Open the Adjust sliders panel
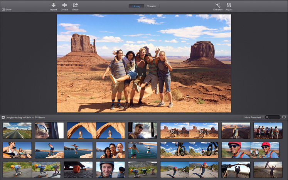This screenshot has width=288, height=180. click(229, 5)
